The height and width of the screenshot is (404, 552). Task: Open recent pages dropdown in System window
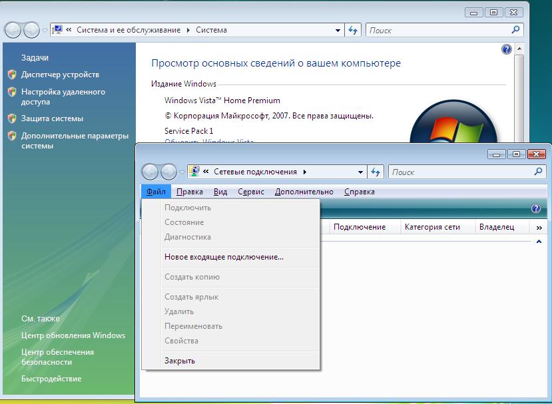(45, 31)
